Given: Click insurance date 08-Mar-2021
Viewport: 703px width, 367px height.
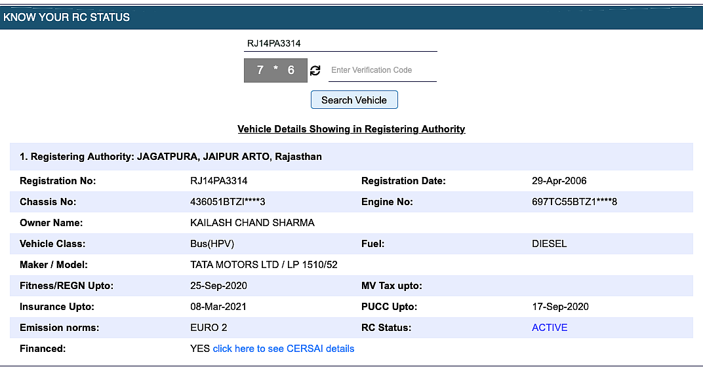Looking at the screenshot, I should (218, 307).
